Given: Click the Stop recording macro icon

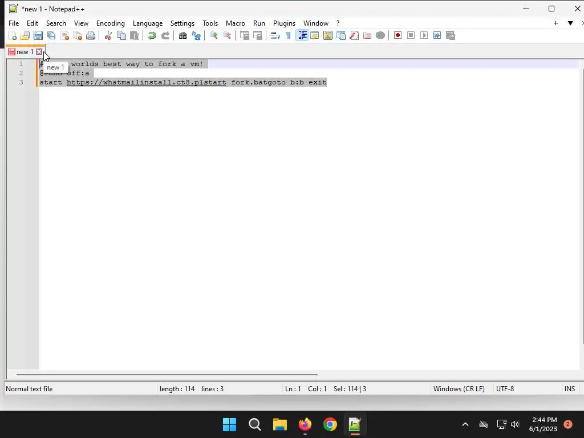Looking at the screenshot, I should pyautogui.click(x=411, y=35).
